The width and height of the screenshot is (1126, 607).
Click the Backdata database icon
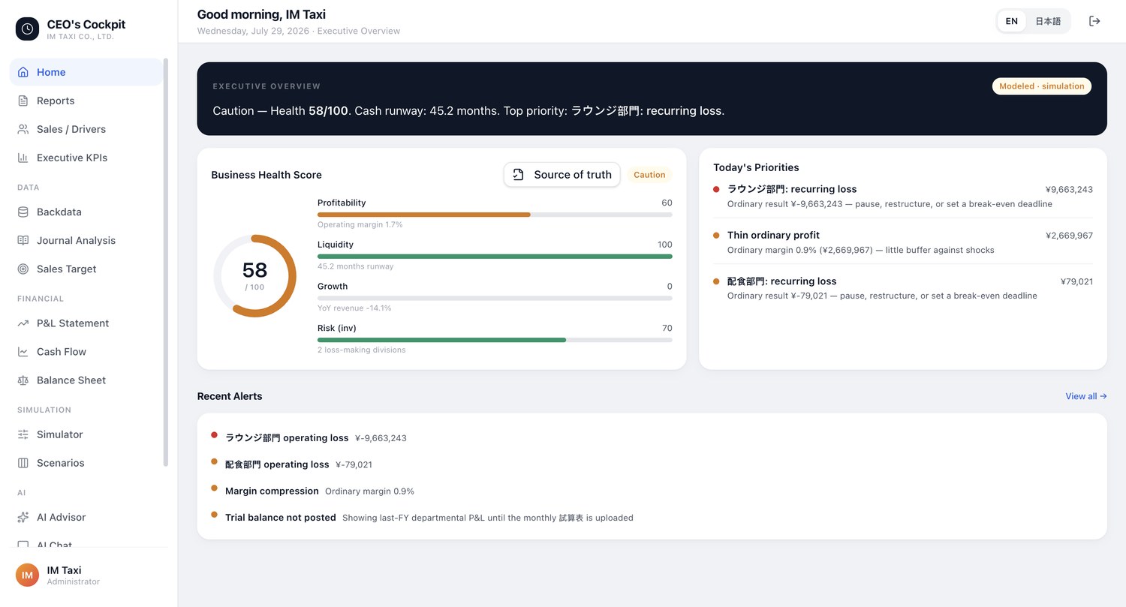pos(23,212)
